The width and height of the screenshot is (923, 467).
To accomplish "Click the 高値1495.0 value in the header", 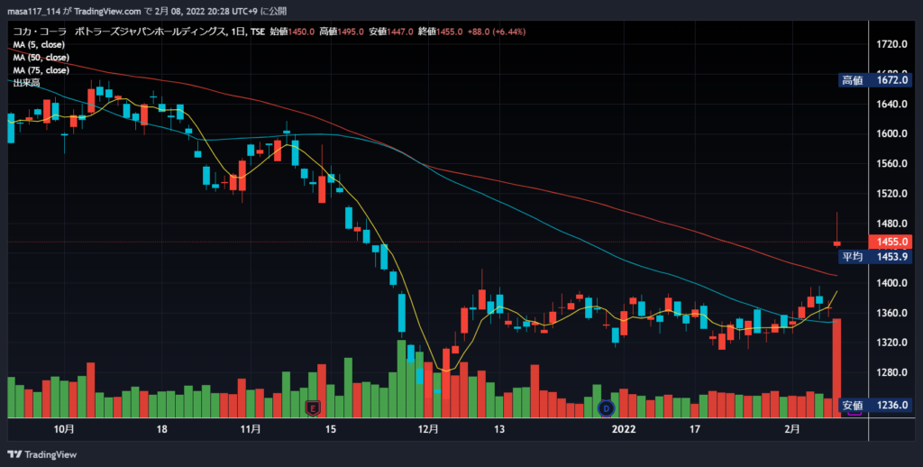I will point(342,32).
